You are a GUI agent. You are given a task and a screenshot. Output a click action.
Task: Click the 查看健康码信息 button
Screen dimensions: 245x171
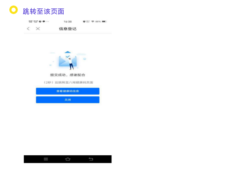68,91
